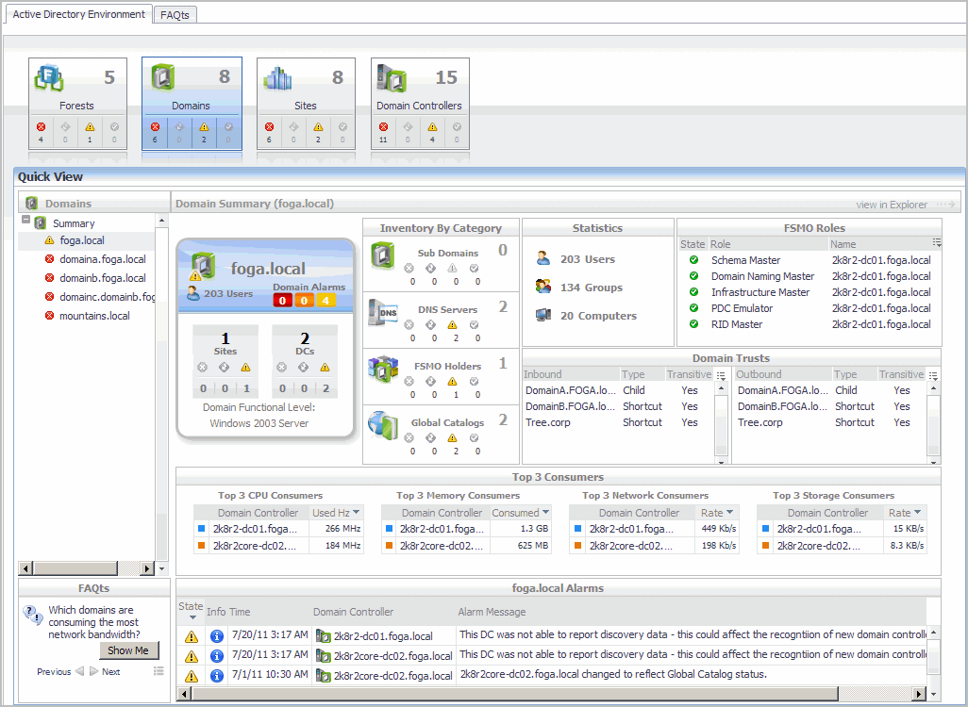Switch to the Active Directory Environment tab

click(78, 14)
